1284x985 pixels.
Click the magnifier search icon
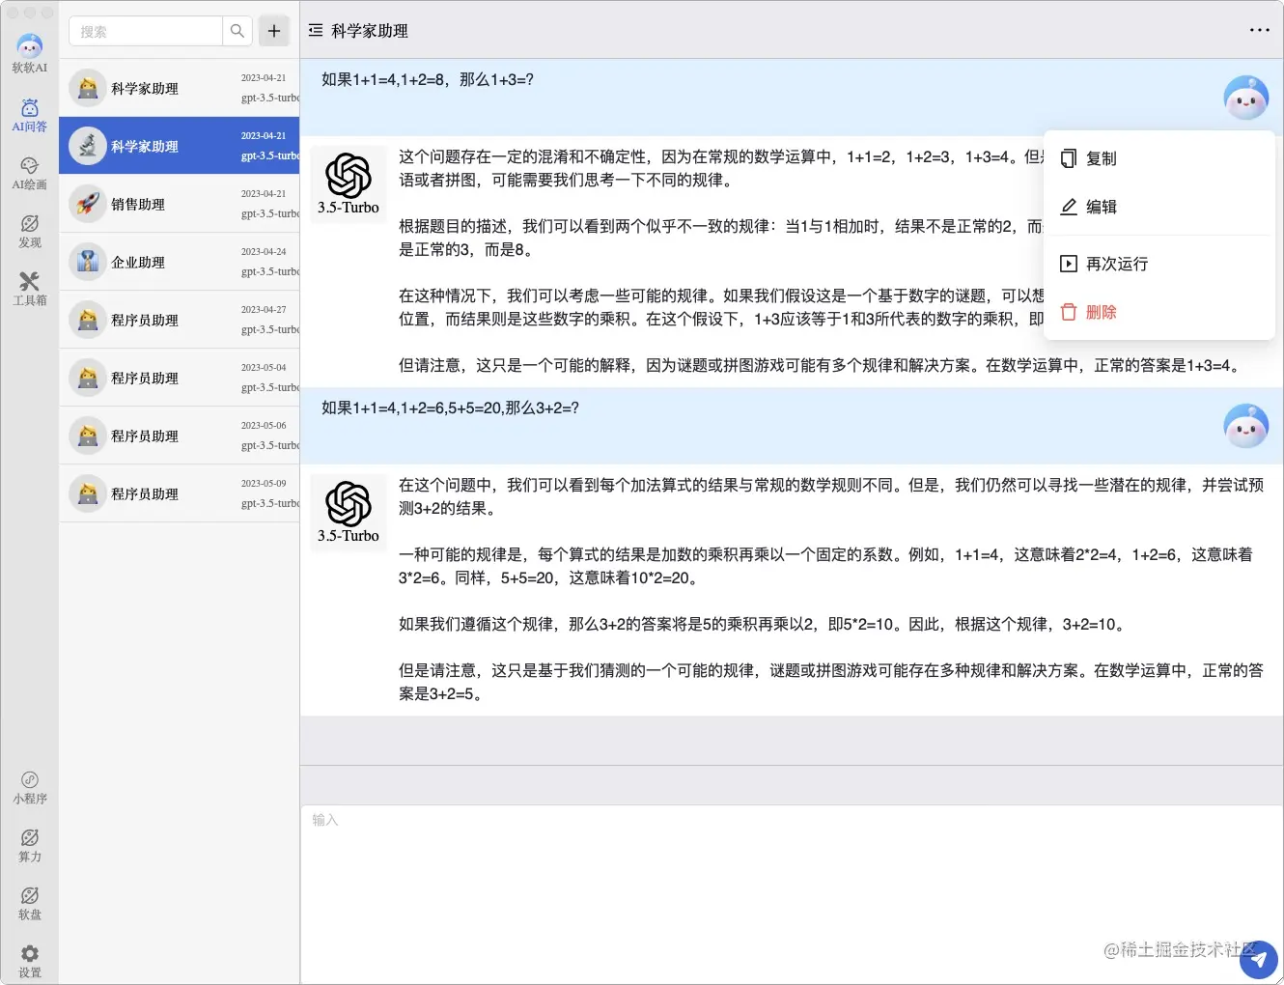(237, 31)
